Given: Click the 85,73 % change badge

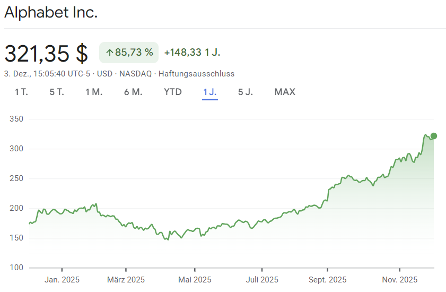Looking at the screenshot, I should click(x=129, y=53).
